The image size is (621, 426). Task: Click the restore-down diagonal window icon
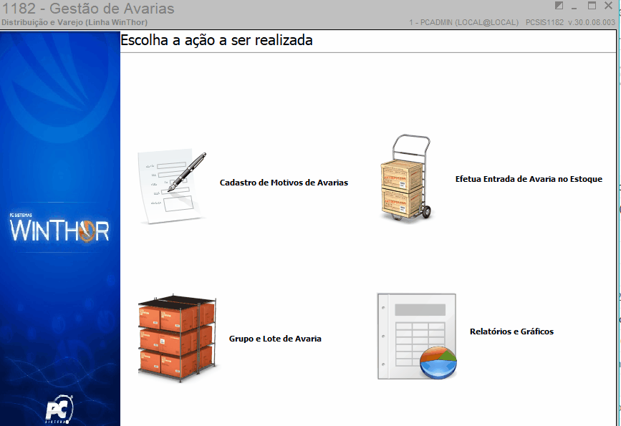(x=559, y=6)
